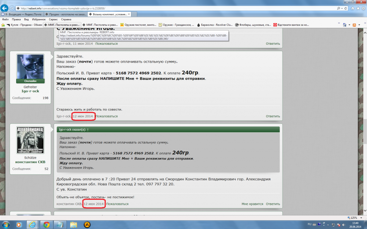Open the Правка menu
This screenshot has width=367, height=229.
coord(16,19)
